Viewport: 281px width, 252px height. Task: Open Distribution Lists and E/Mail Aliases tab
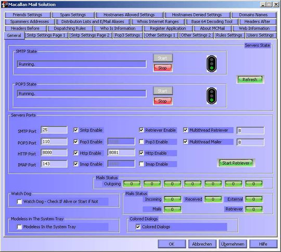point(93,21)
